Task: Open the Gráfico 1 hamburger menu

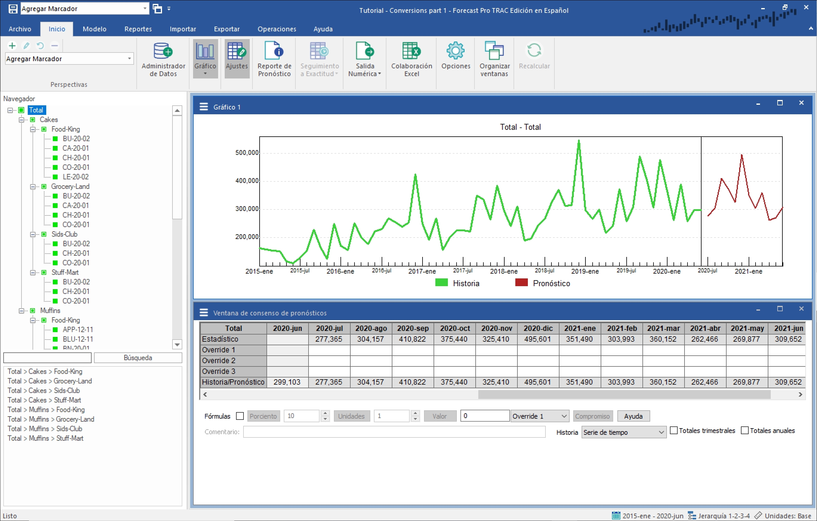Action: pos(204,107)
